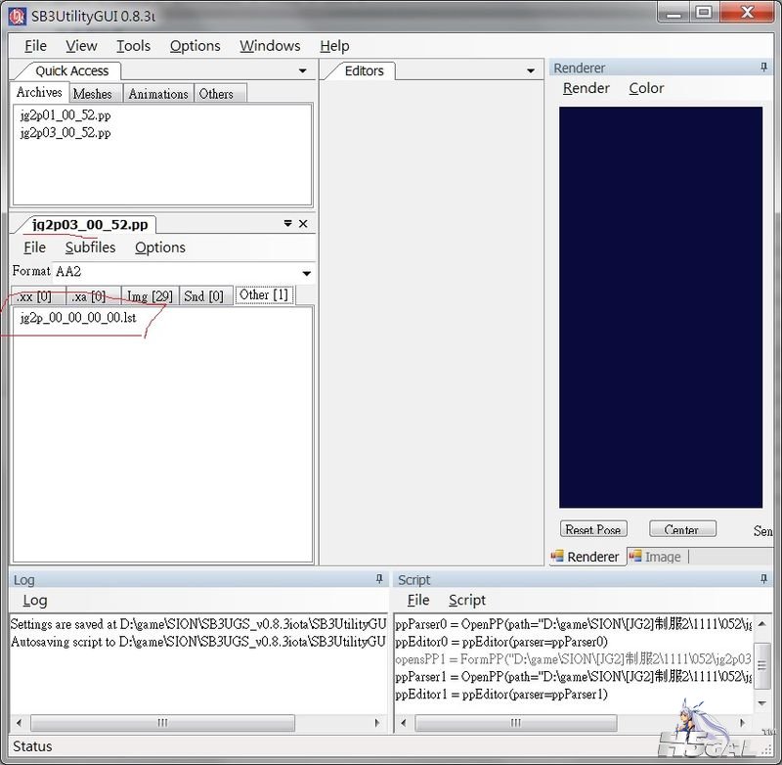
Task: Expand the Editors panel dropdown arrow
Action: [531, 70]
